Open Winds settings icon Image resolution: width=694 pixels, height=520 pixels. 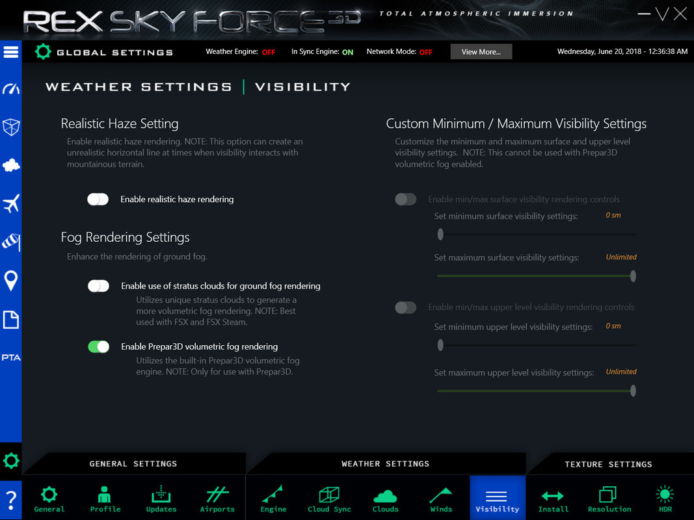click(x=441, y=500)
